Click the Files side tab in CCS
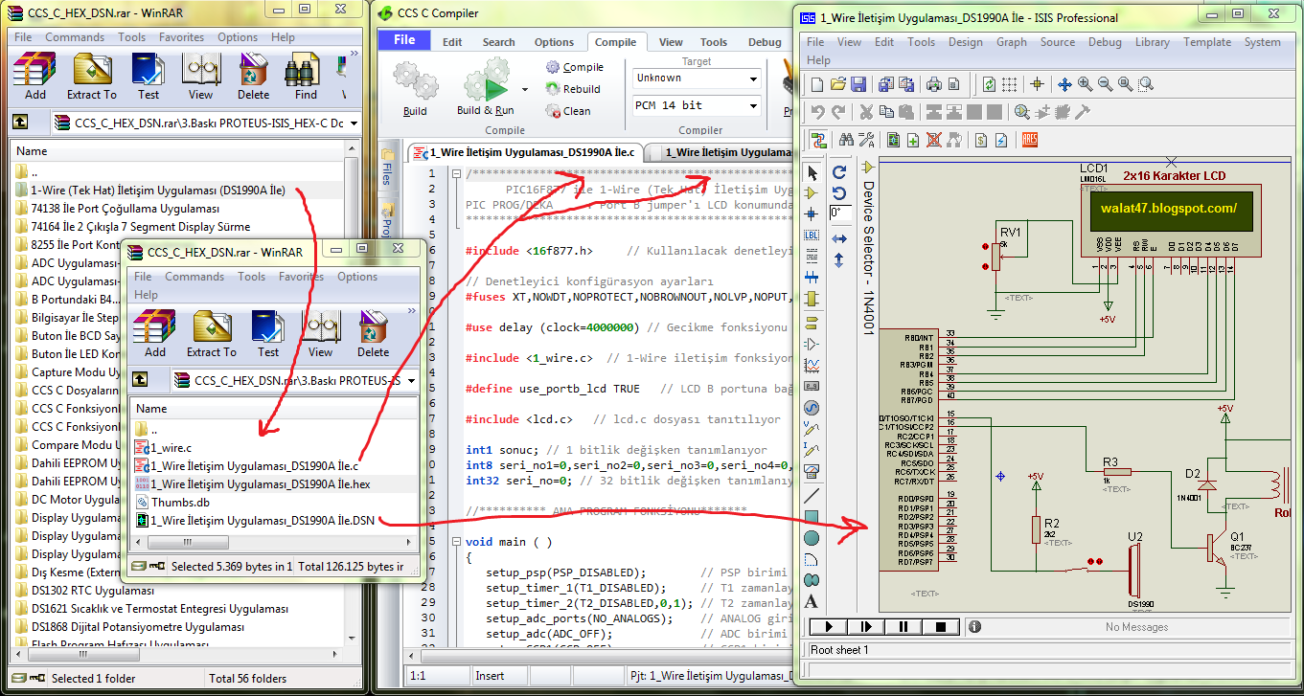Viewport: 1304px width, 696px height. 387,168
